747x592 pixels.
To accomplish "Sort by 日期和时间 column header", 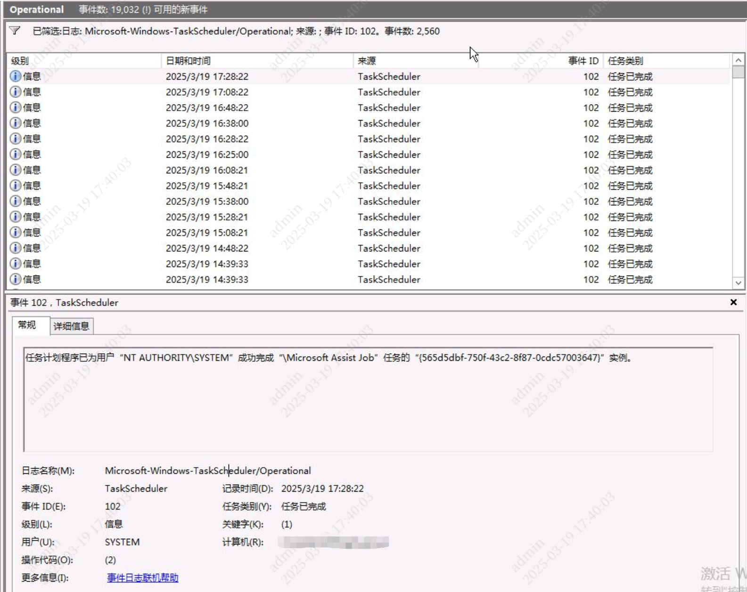I will click(189, 61).
